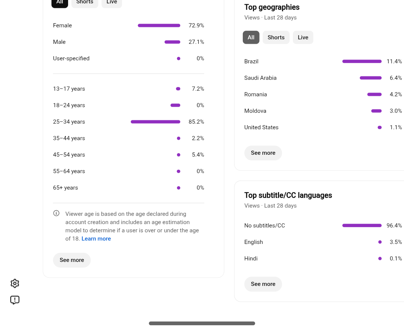Select the All chip in age and gender card
Image resolution: width=404 pixels, height=335 pixels.
(60, 3)
